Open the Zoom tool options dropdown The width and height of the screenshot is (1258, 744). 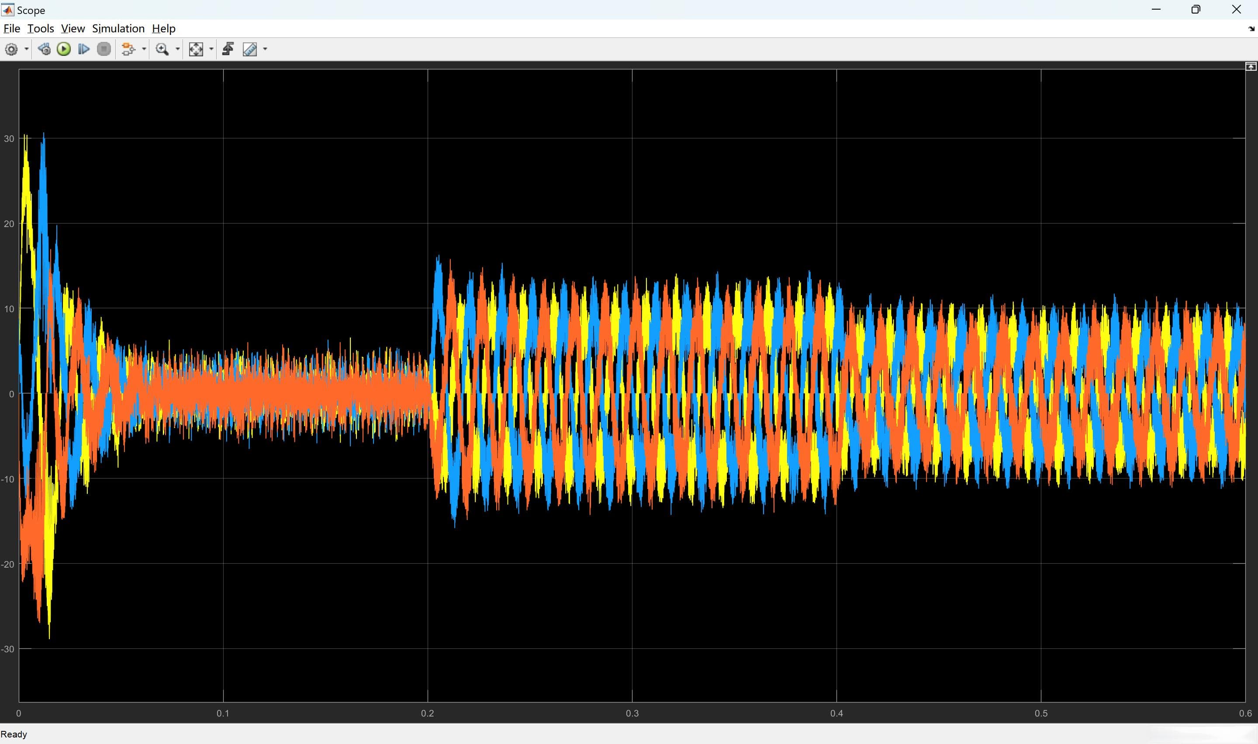click(177, 49)
